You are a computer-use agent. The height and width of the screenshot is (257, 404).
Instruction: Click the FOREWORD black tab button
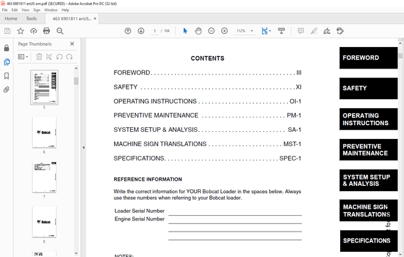pos(368,58)
